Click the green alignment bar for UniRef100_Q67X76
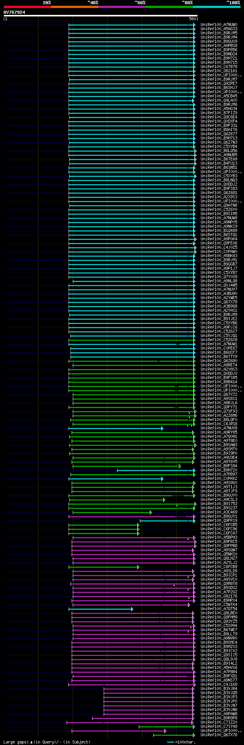This screenshot has width=244, height=745. (174, 735)
